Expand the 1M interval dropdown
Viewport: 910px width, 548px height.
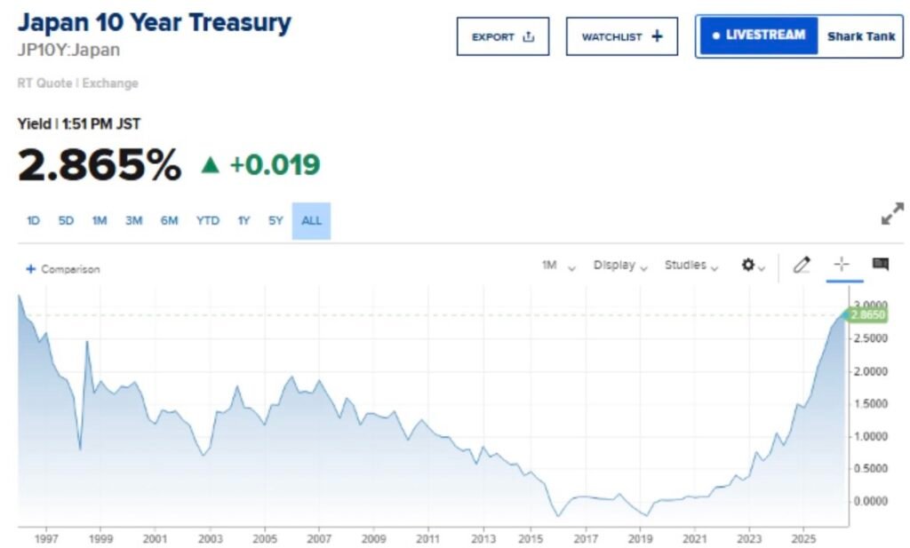[x=558, y=266]
